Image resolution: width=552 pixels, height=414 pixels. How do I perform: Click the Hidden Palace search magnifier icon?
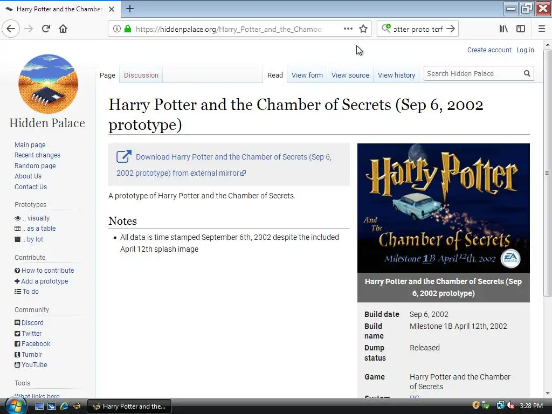[527, 73]
